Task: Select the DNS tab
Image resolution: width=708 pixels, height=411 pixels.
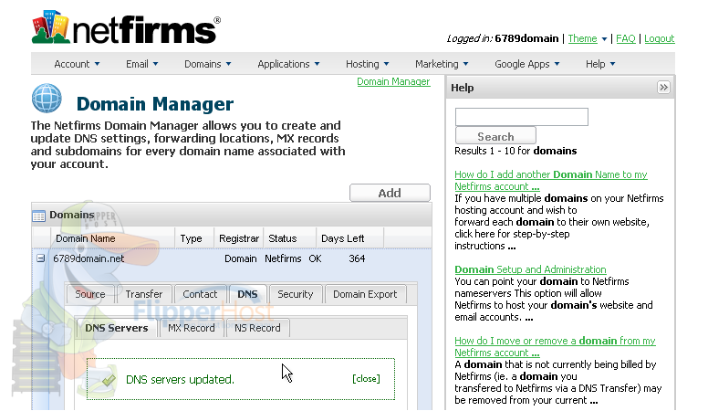Action: 248,294
